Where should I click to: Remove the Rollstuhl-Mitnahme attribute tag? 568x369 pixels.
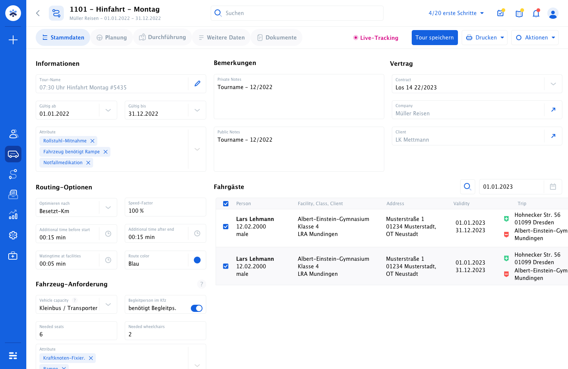[92, 141]
